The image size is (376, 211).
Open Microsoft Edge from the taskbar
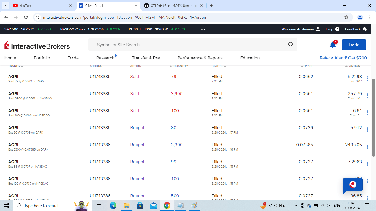coord(113,206)
